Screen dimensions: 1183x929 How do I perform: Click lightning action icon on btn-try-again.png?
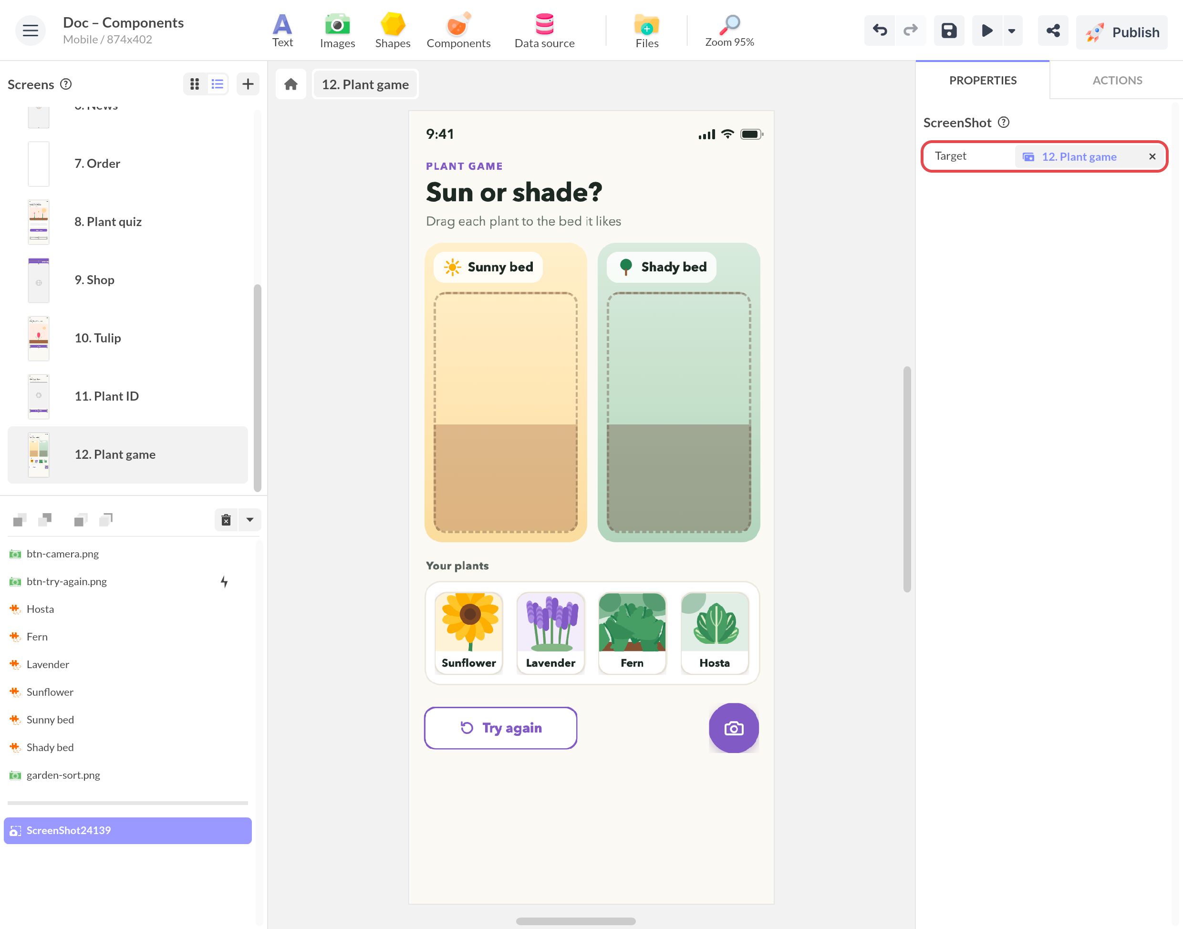[224, 581]
